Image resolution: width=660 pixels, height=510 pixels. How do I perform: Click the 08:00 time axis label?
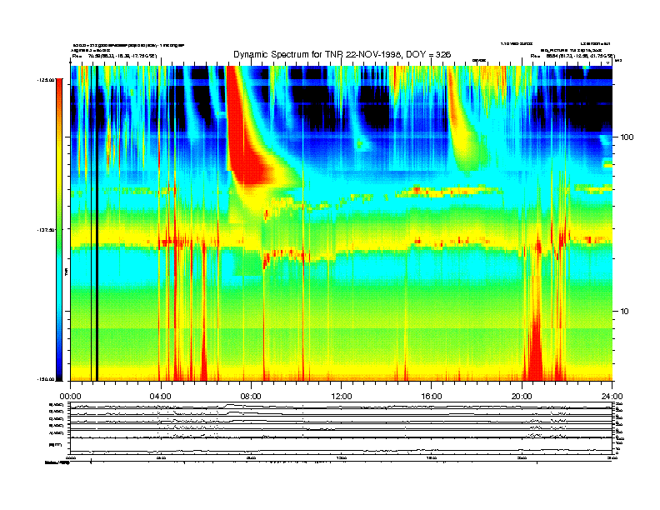pyautogui.click(x=251, y=397)
